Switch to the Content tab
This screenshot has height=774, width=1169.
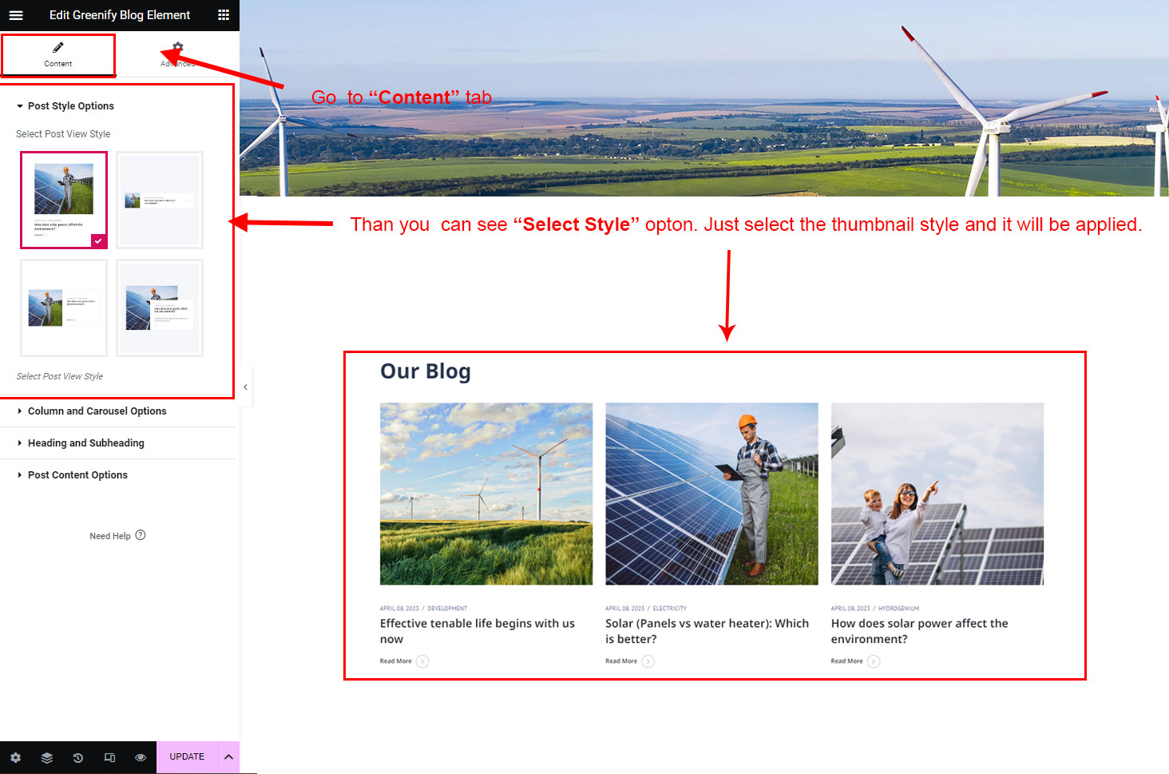point(58,54)
